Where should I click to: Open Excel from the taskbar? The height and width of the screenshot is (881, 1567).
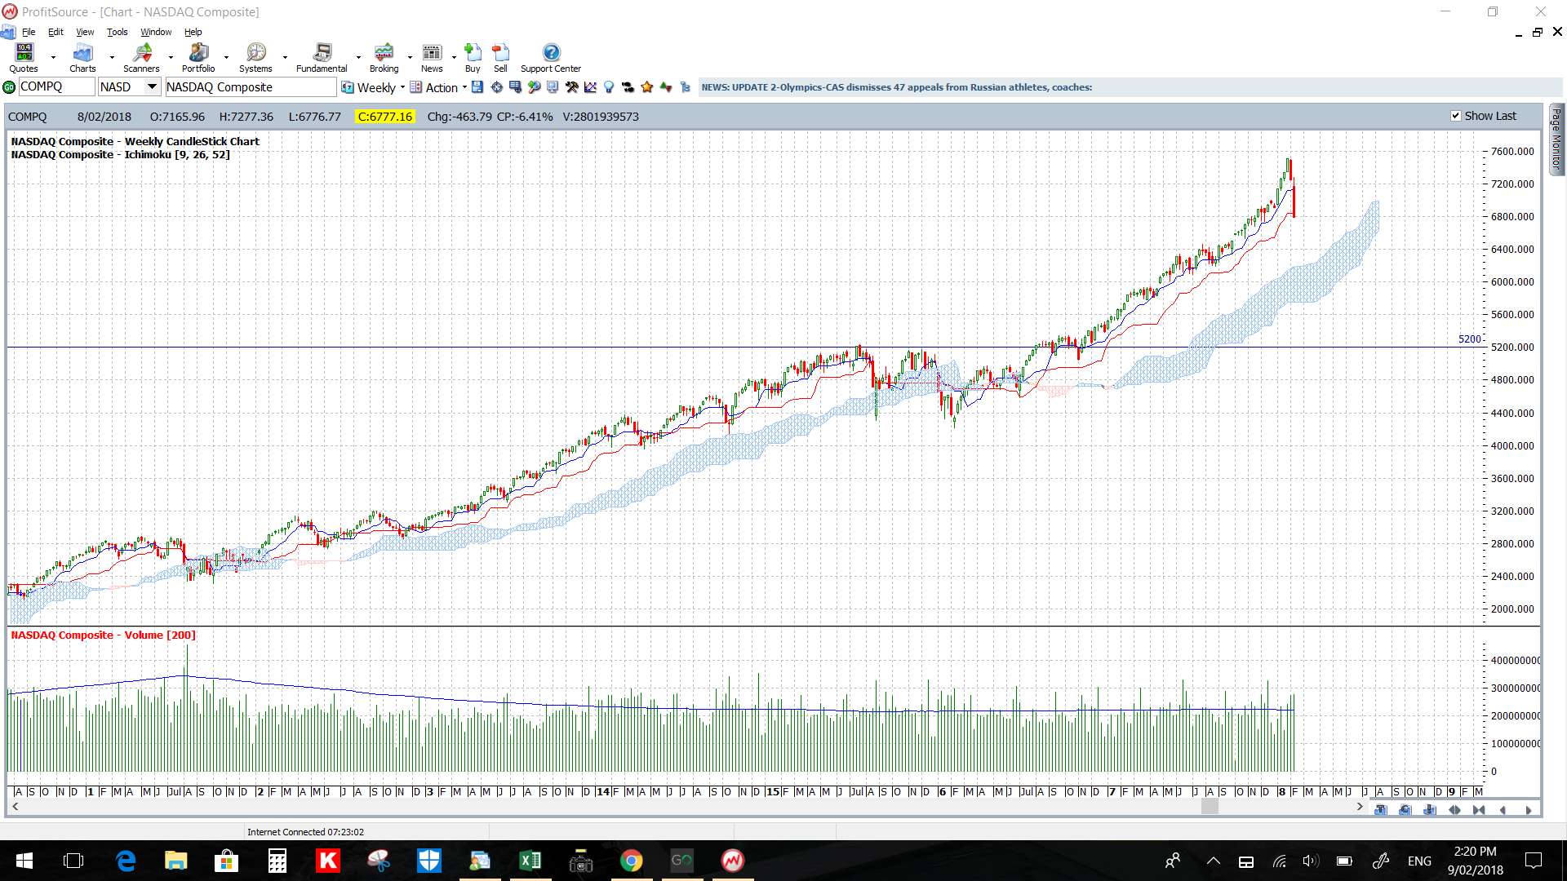530,861
